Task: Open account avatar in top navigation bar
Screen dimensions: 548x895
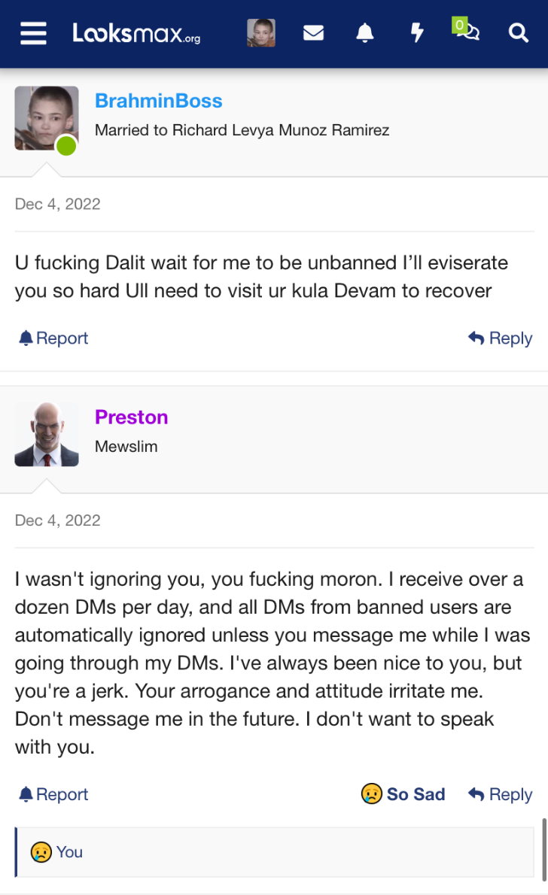Action: coord(261,33)
